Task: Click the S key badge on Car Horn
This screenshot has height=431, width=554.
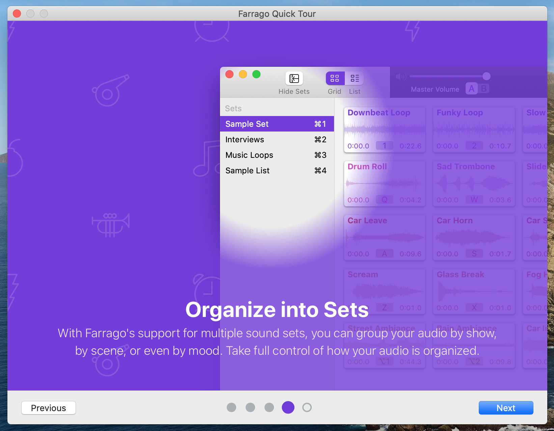Action: click(474, 254)
